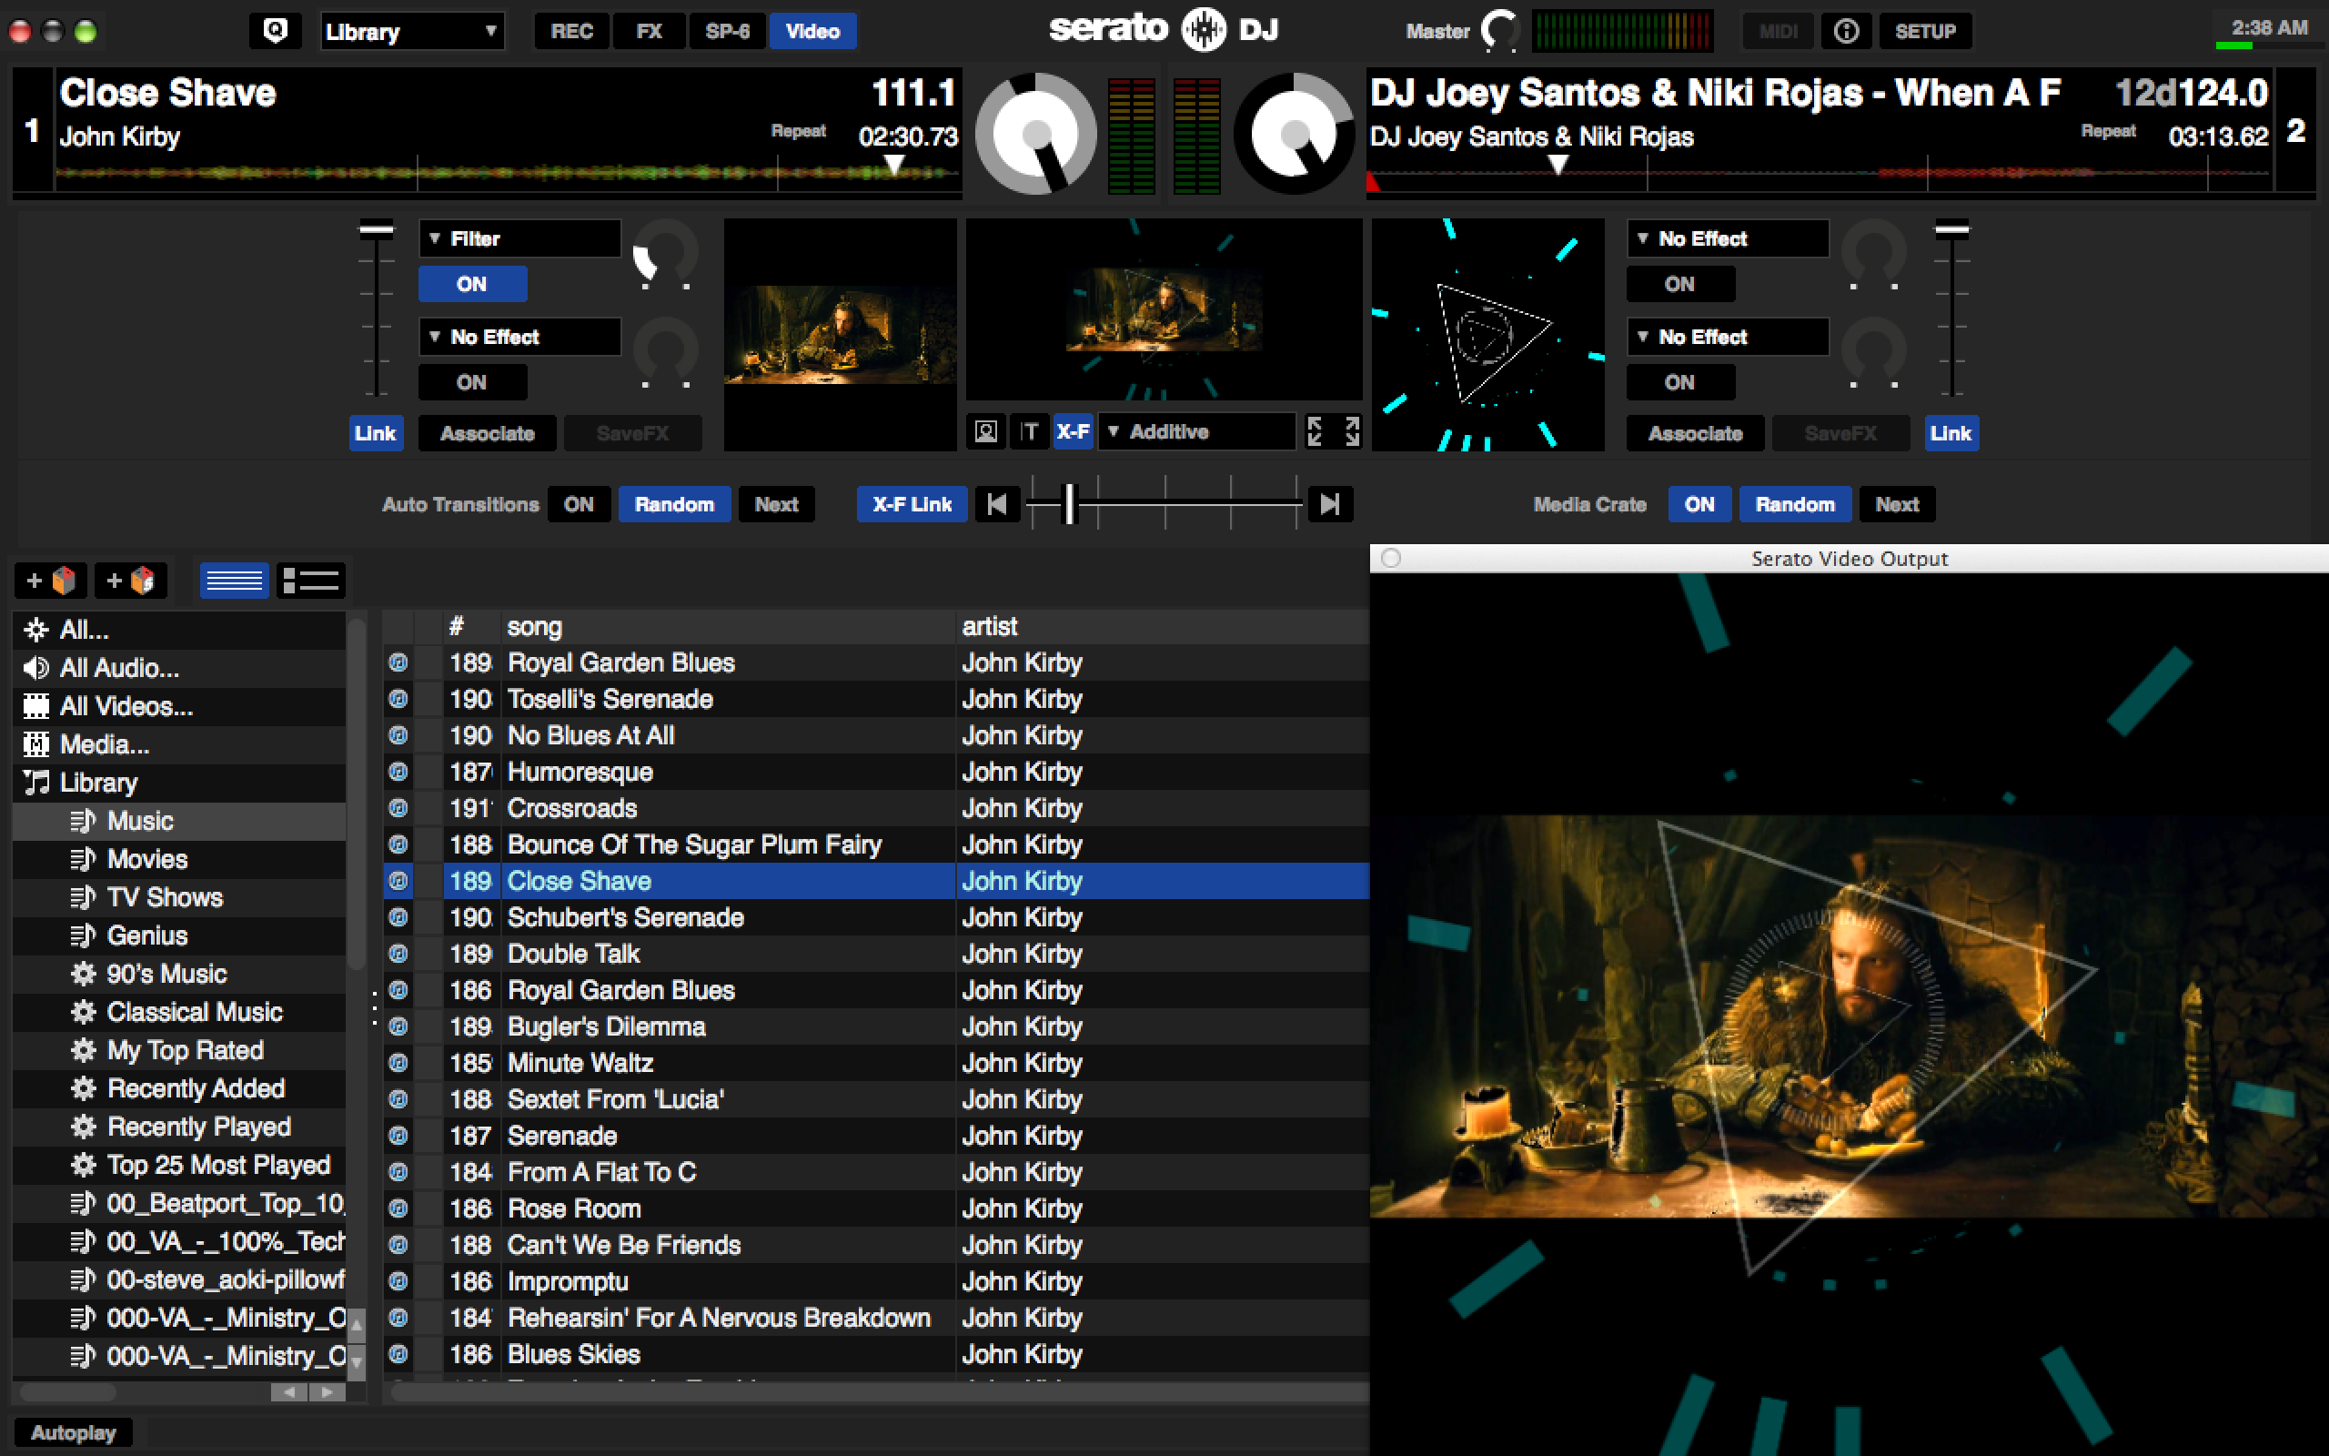Open right deck second No Effect dropdown
Viewport: 2329px width, 1456px height.
(1728, 336)
